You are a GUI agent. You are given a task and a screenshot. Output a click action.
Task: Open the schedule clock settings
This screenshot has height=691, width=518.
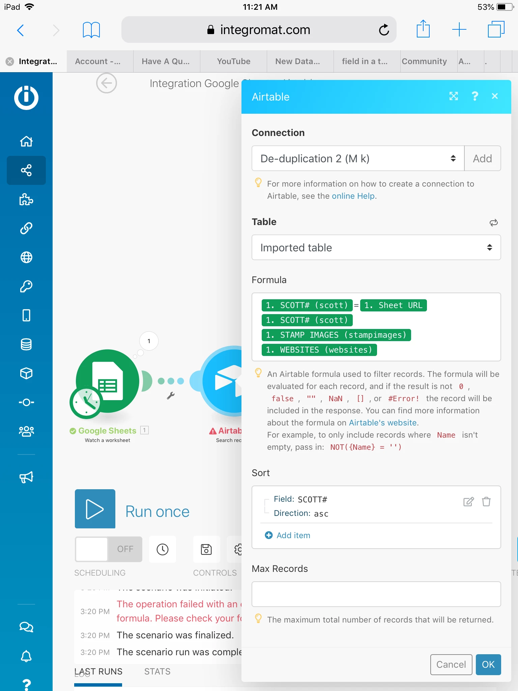coord(163,549)
